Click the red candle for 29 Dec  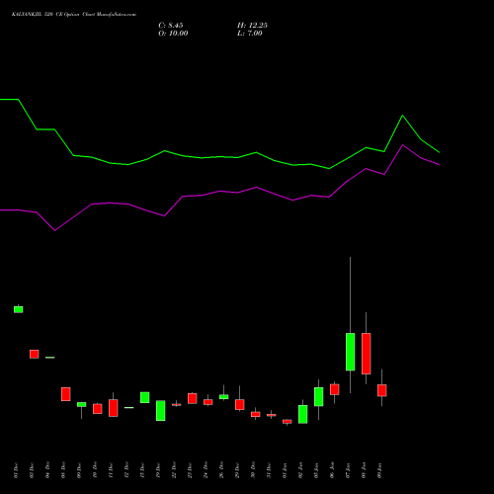click(x=240, y=404)
